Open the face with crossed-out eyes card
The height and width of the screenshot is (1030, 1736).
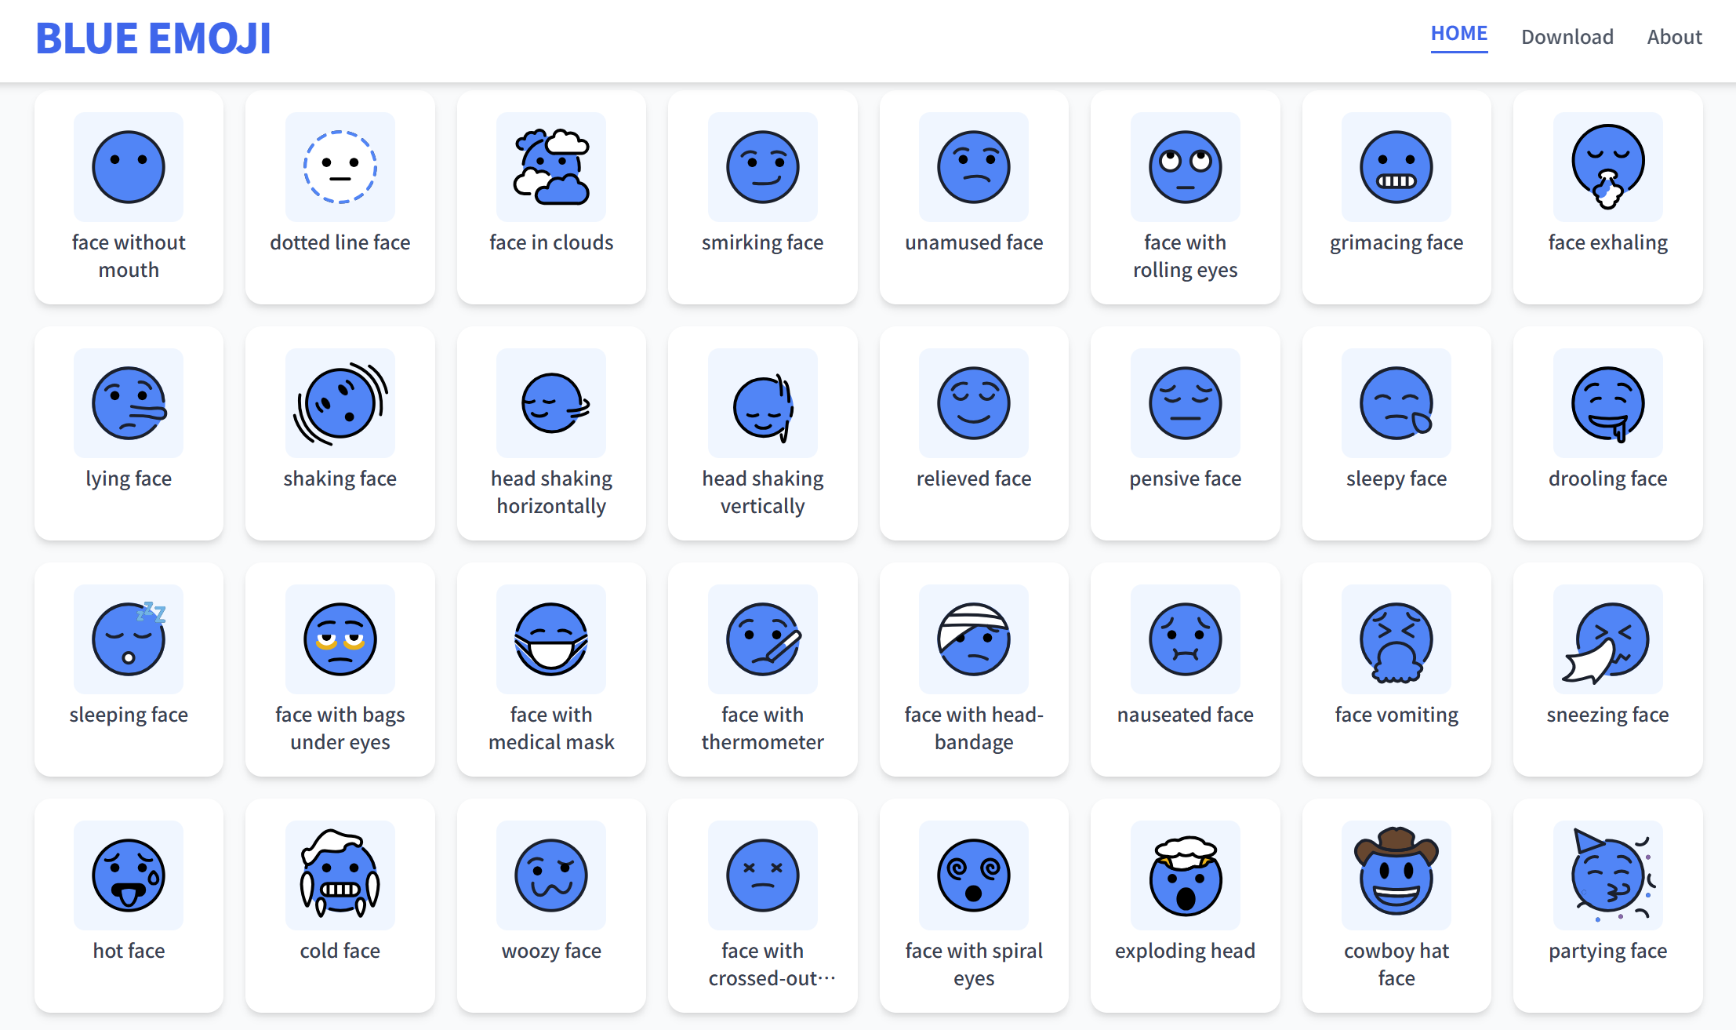(x=762, y=904)
